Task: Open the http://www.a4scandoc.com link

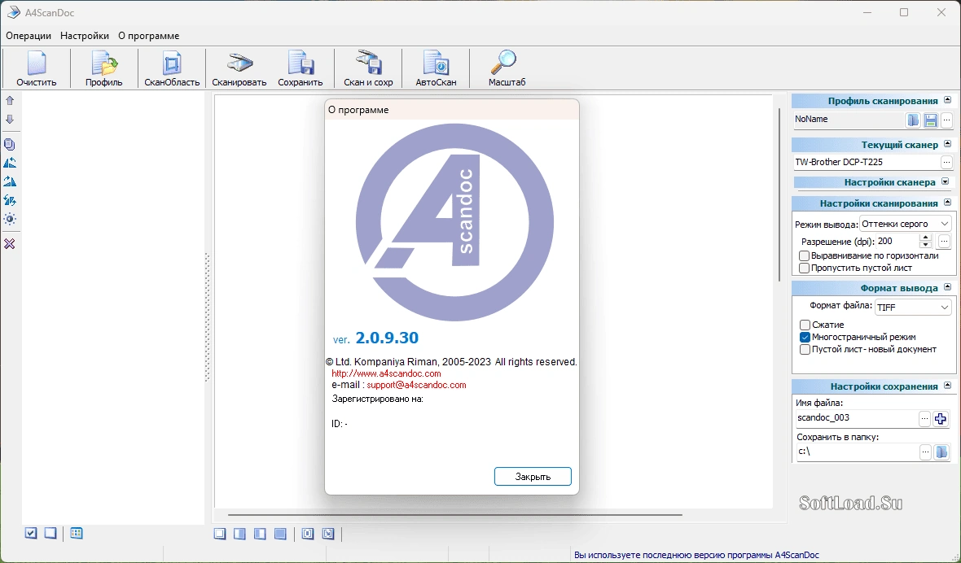Action: coord(386,373)
